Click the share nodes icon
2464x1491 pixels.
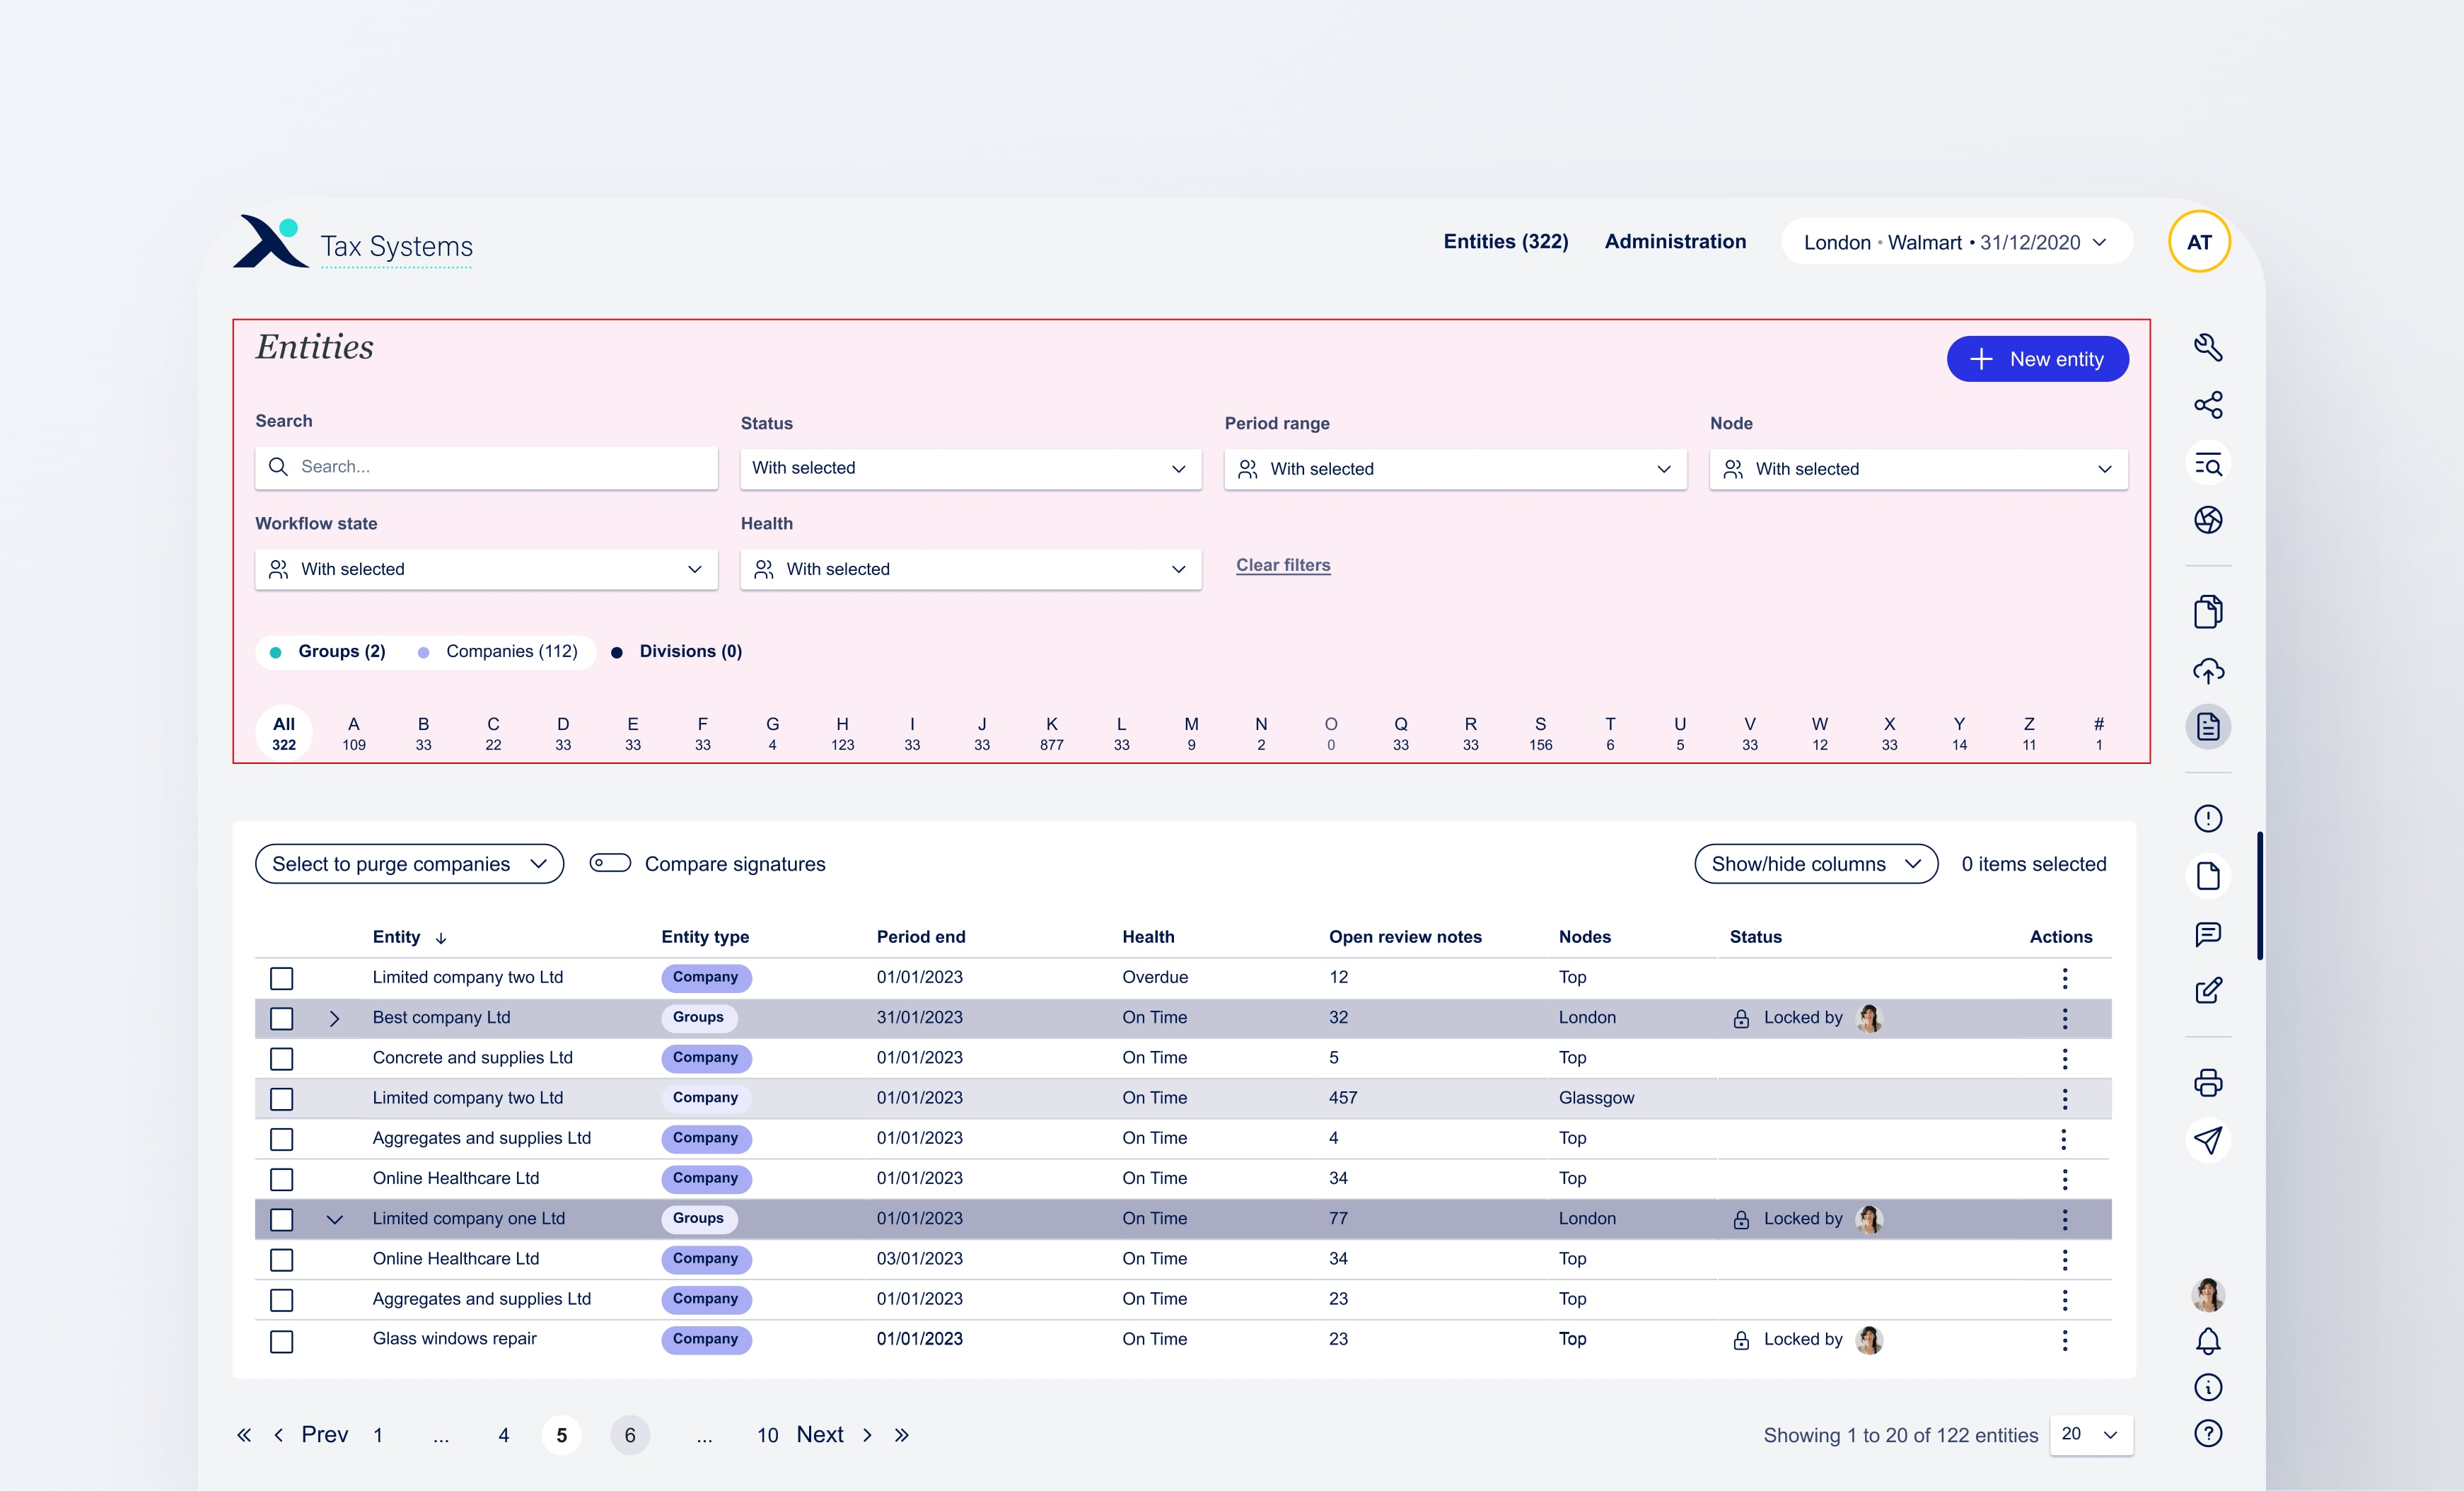click(x=2207, y=405)
